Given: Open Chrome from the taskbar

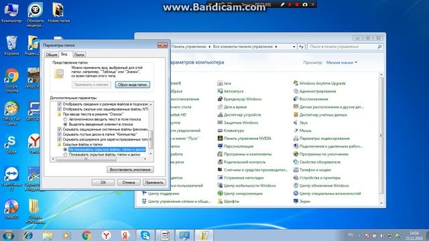Looking at the screenshot, I should point(86,235).
